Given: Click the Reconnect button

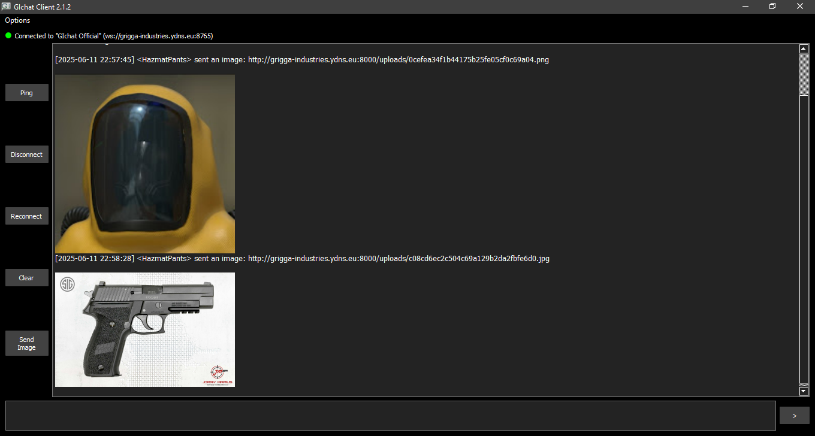Looking at the screenshot, I should (x=27, y=216).
